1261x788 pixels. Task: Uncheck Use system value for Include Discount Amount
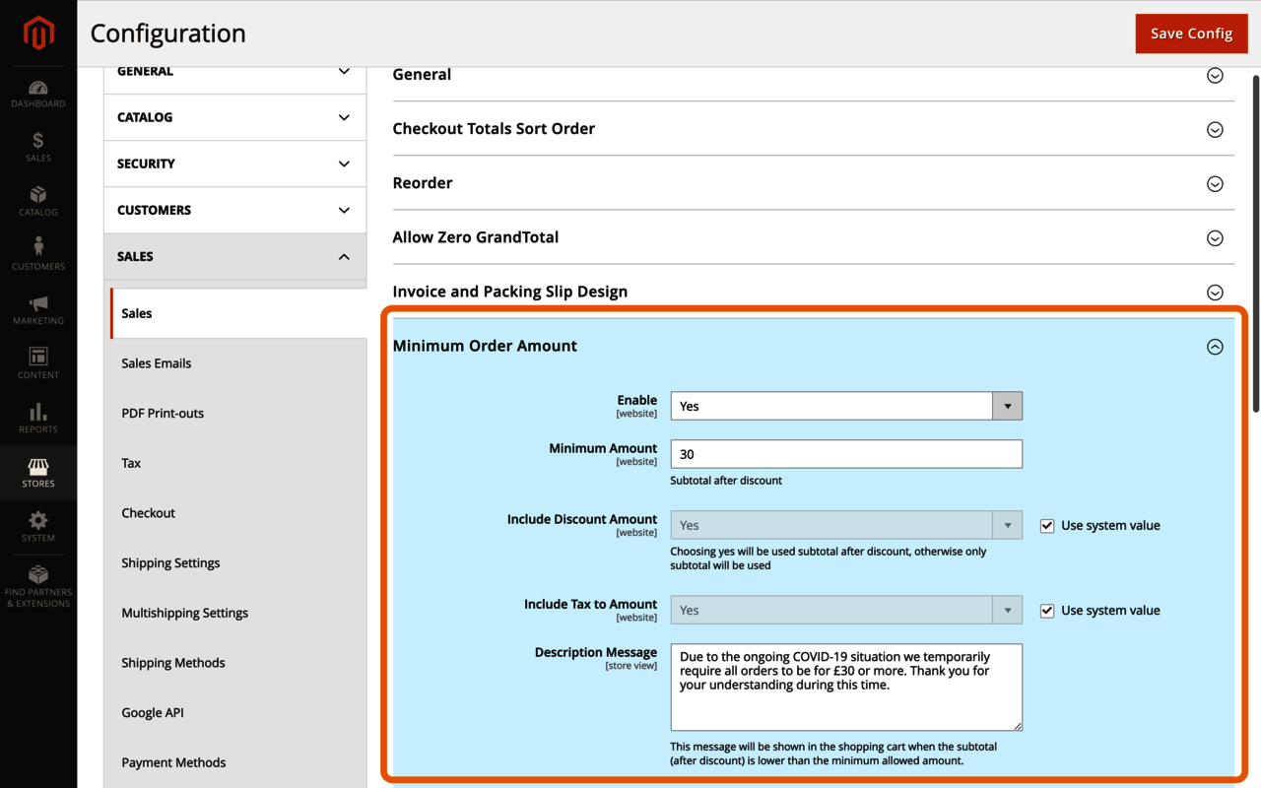(1047, 526)
